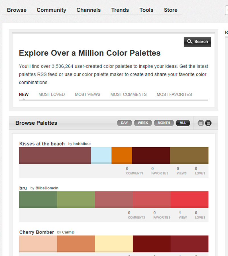Follow the color palette maker link
Viewport: 228px width, 256px height.
103,75
